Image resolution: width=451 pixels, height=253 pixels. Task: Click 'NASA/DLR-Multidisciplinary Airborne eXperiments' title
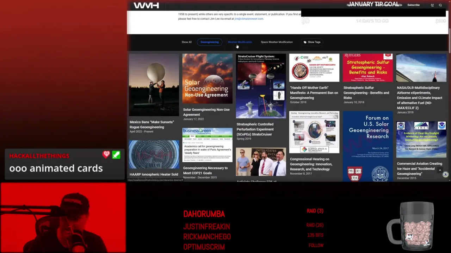[420, 98]
